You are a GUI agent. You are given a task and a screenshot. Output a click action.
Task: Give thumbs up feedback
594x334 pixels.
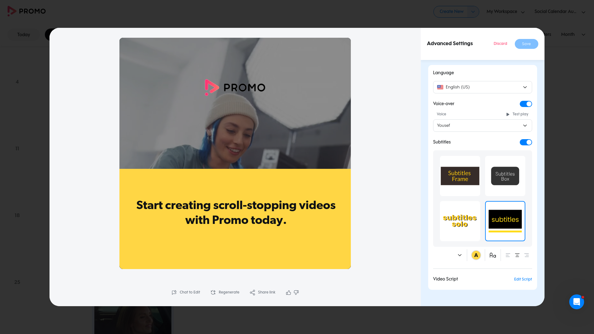click(288, 293)
